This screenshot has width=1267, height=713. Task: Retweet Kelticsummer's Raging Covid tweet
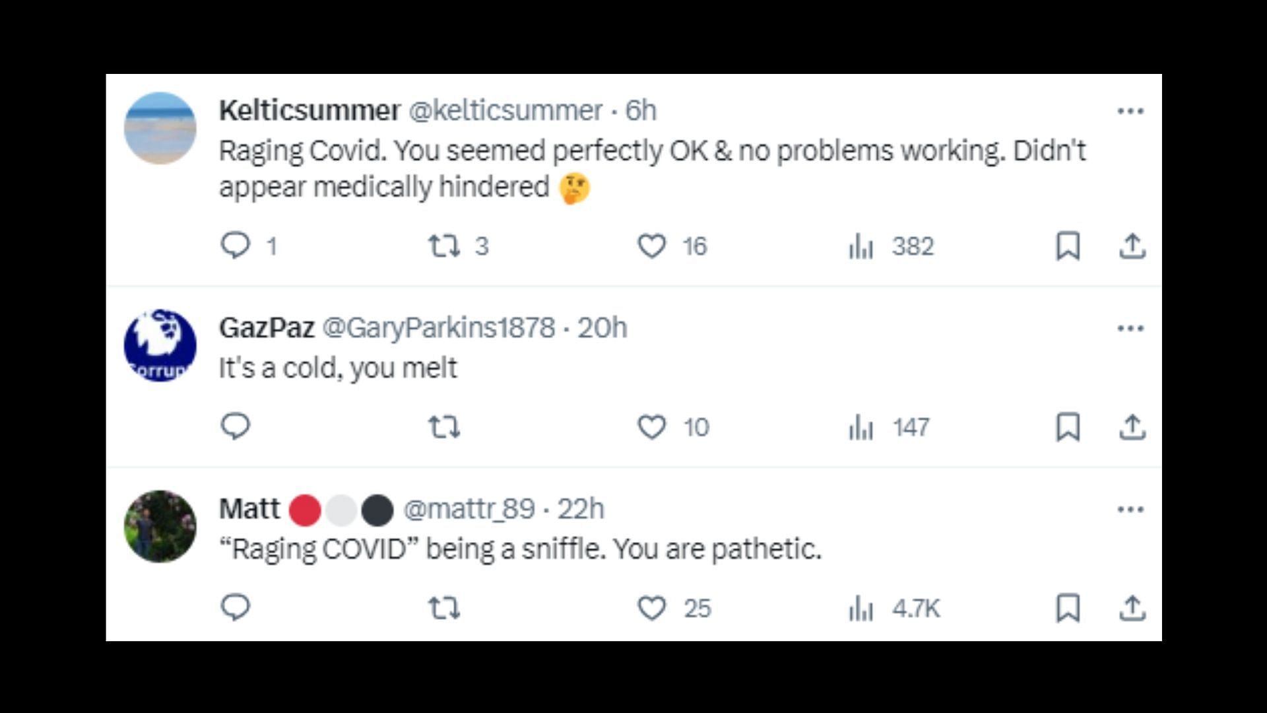coord(444,246)
